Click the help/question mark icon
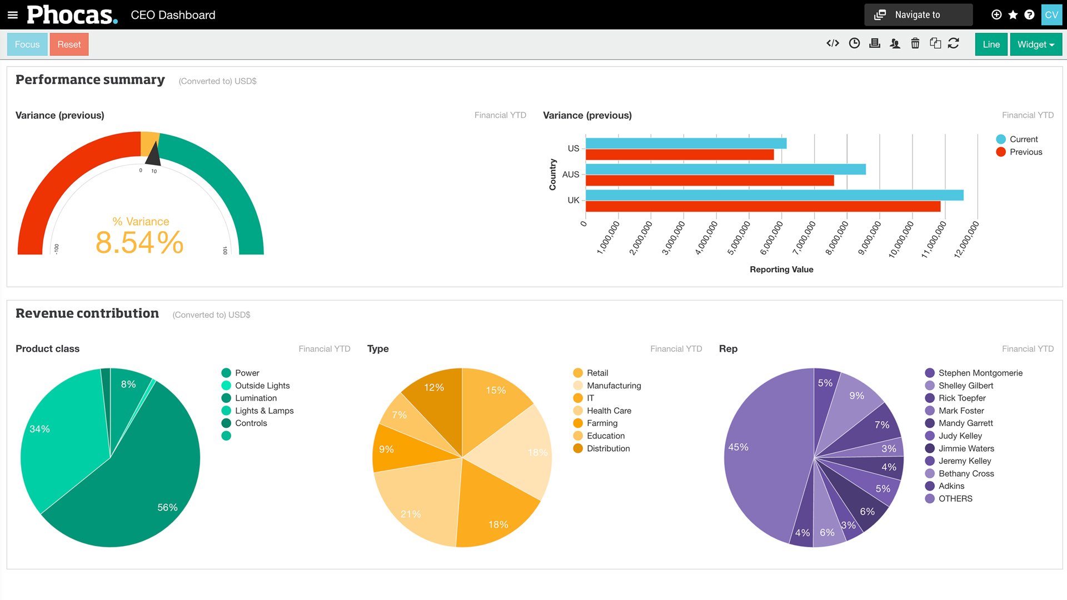Image resolution: width=1067 pixels, height=600 pixels. point(1031,14)
